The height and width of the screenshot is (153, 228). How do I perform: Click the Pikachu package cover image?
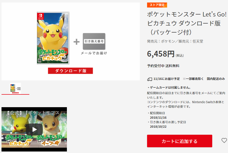tap(53, 38)
